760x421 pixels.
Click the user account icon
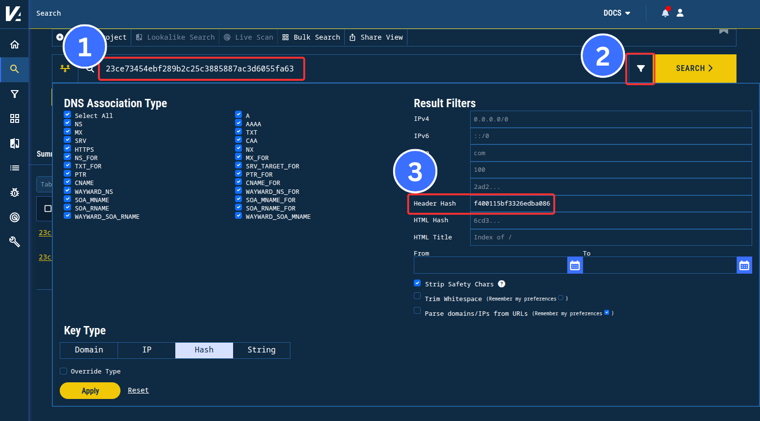[x=680, y=13]
